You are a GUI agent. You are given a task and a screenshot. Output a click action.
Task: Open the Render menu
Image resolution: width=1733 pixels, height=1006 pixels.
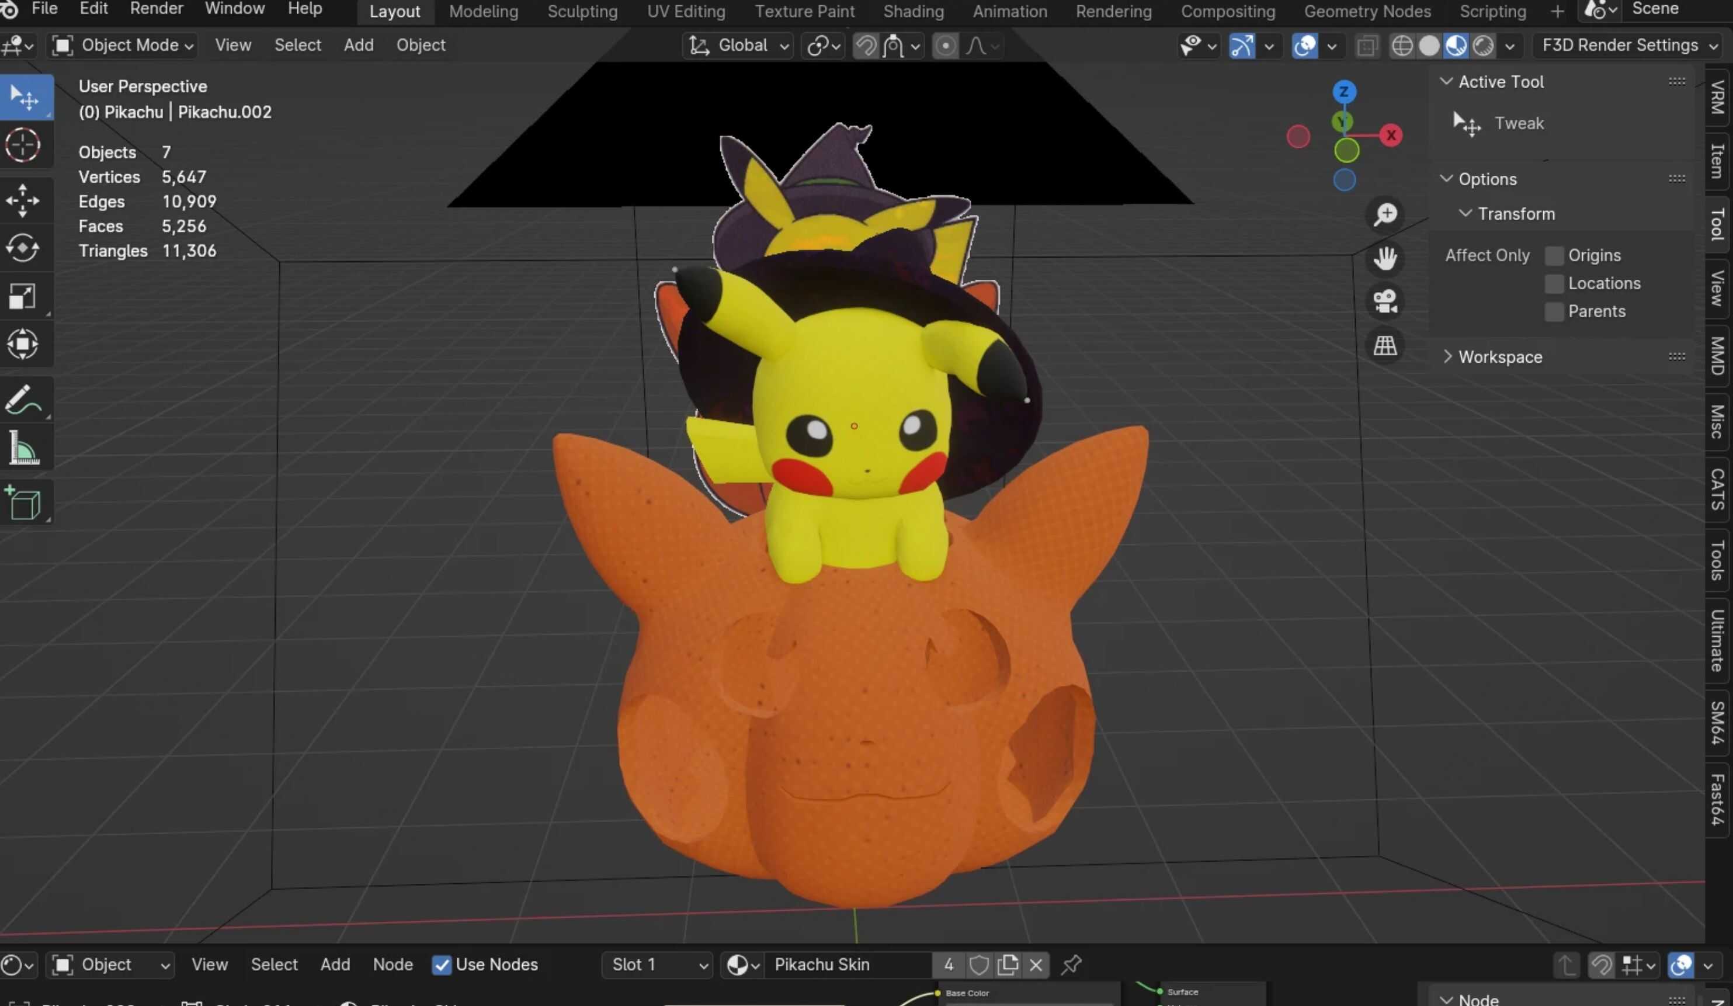pyautogui.click(x=156, y=9)
